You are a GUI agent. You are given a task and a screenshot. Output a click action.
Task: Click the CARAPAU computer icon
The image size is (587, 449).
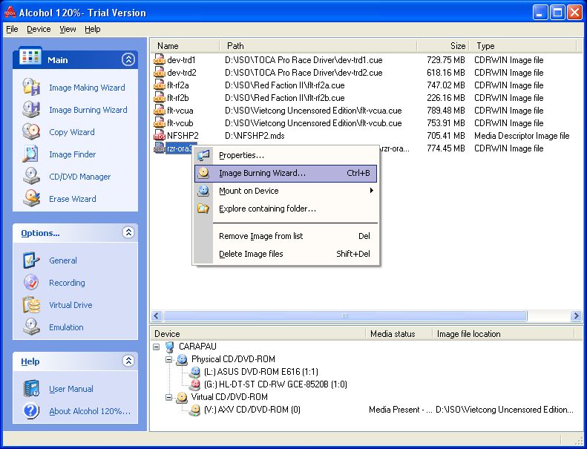pyautogui.click(x=170, y=347)
